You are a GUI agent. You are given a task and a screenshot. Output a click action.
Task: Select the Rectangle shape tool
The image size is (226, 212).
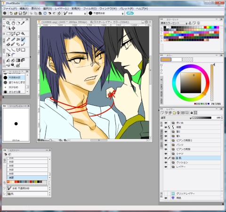point(23,50)
